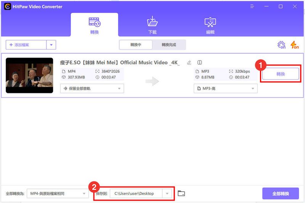The height and width of the screenshot is (203, 305).
Task: Minimize the HitPaw window
Action: click(266, 6)
